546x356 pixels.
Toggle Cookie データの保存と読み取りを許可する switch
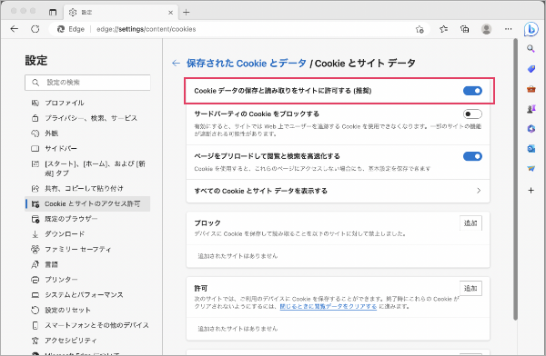click(472, 91)
